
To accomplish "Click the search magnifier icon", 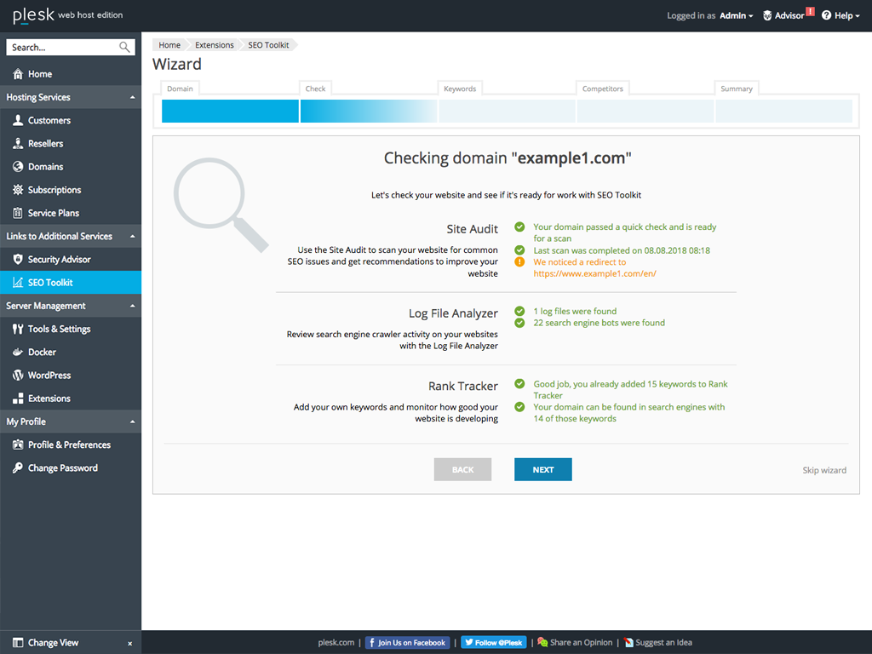I will (x=125, y=48).
